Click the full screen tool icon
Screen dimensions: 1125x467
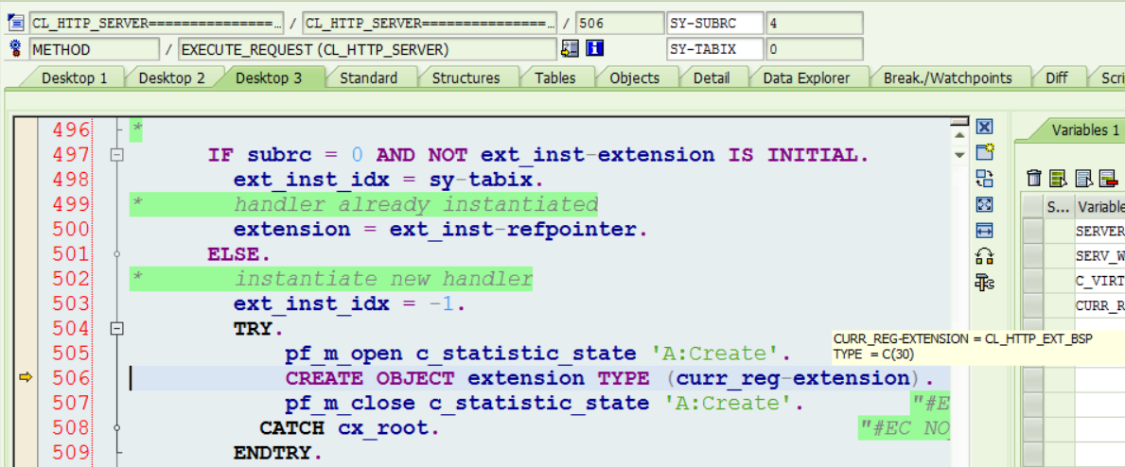point(984,204)
